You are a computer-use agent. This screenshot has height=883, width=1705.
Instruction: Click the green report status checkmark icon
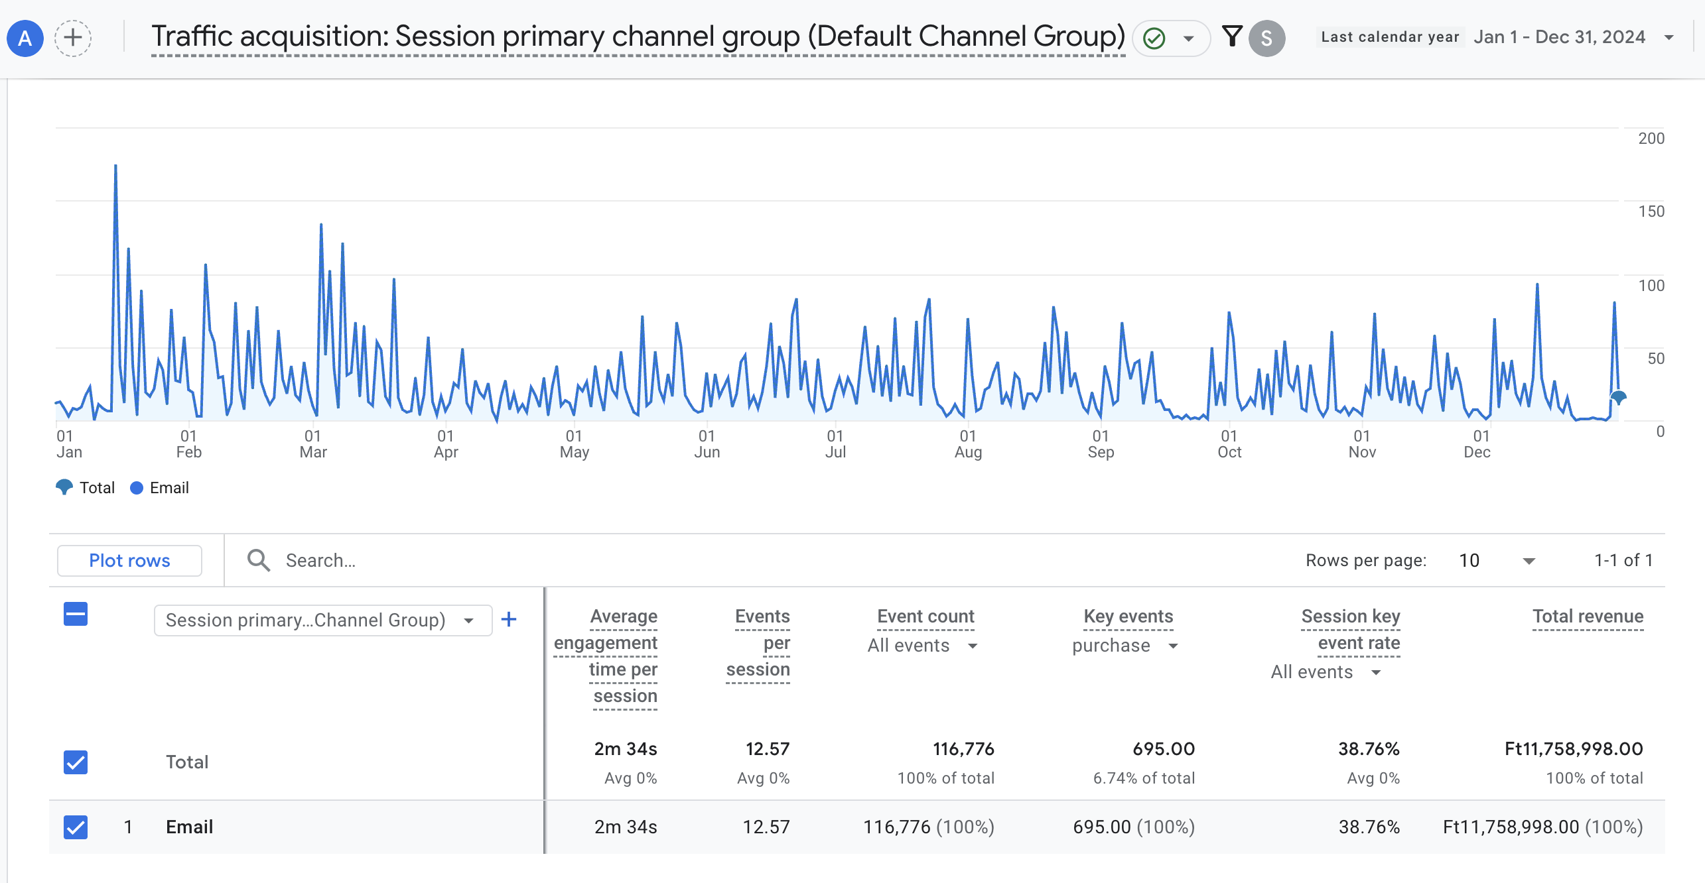coord(1154,38)
